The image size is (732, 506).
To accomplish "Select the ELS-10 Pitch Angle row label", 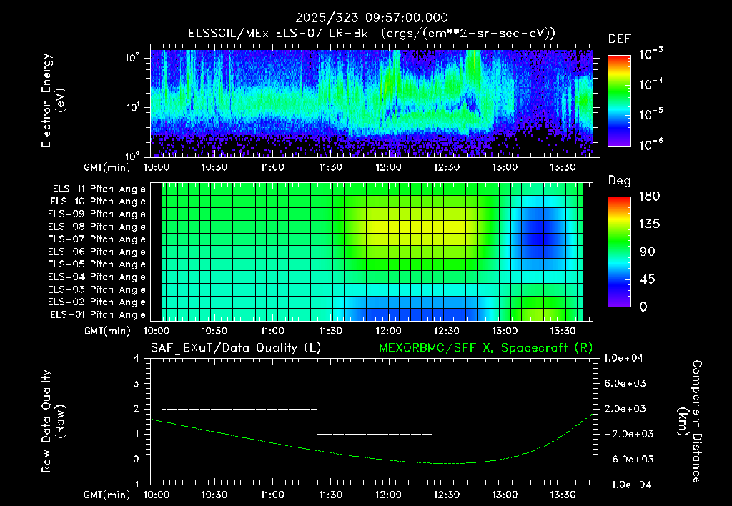I will point(98,202).
